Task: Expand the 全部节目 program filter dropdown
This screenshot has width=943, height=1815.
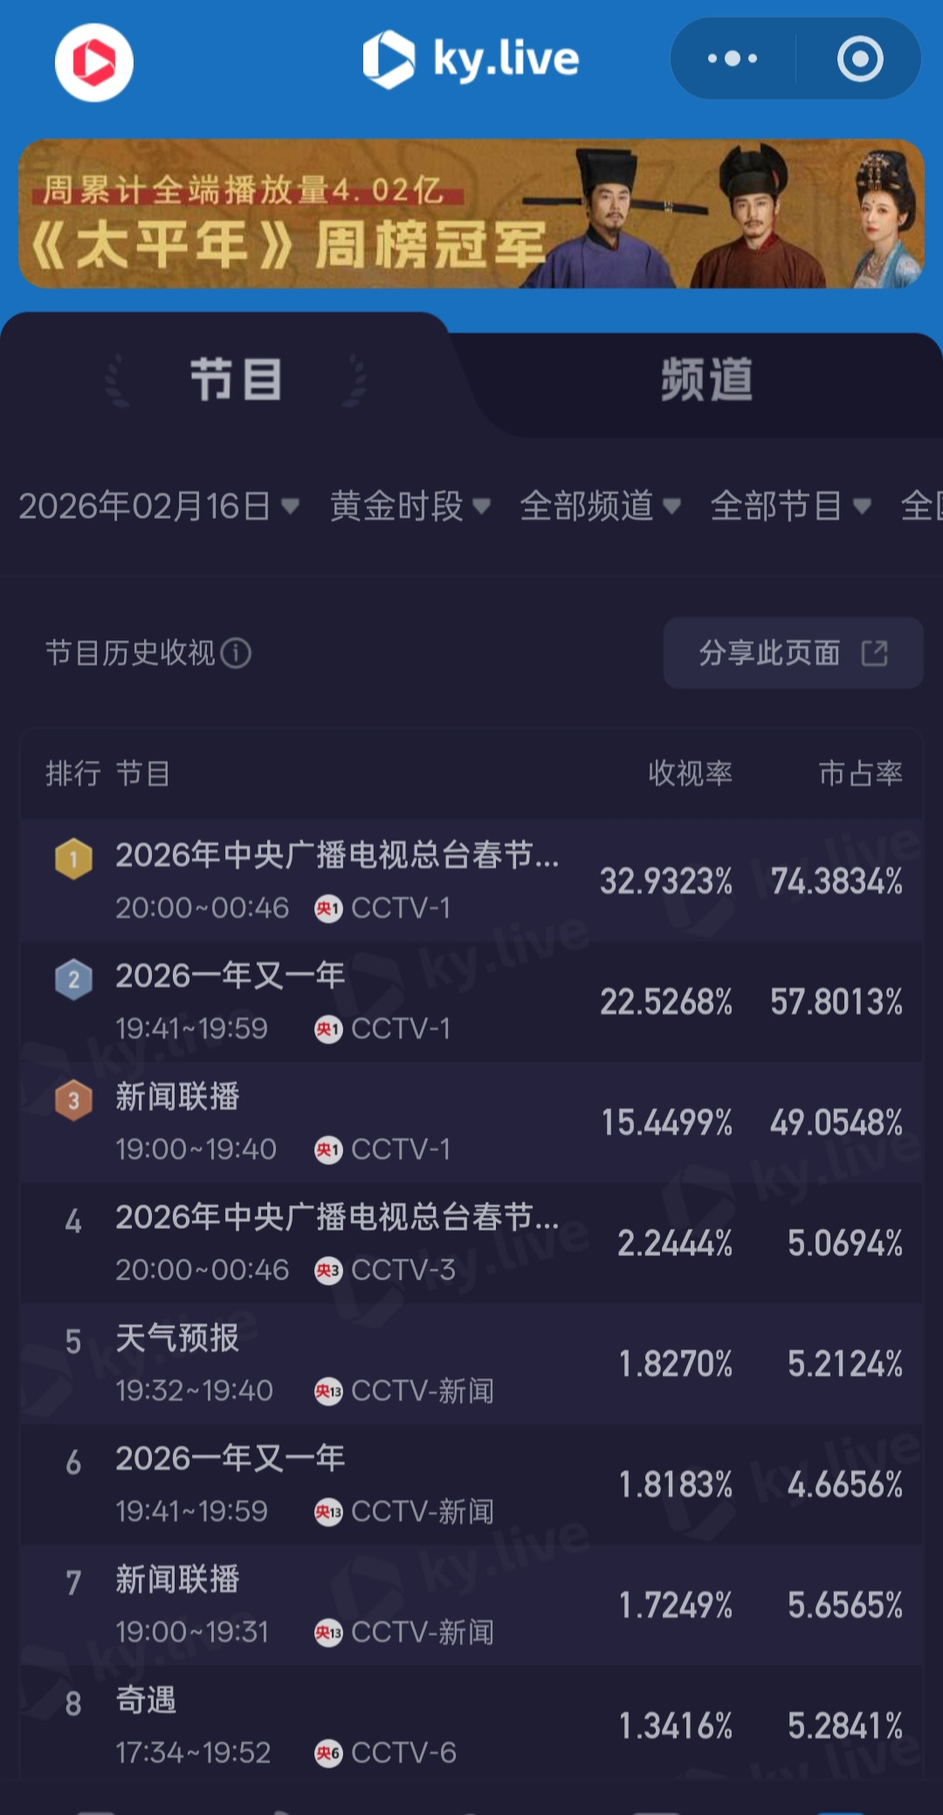Action: click(x=791, y=506)
